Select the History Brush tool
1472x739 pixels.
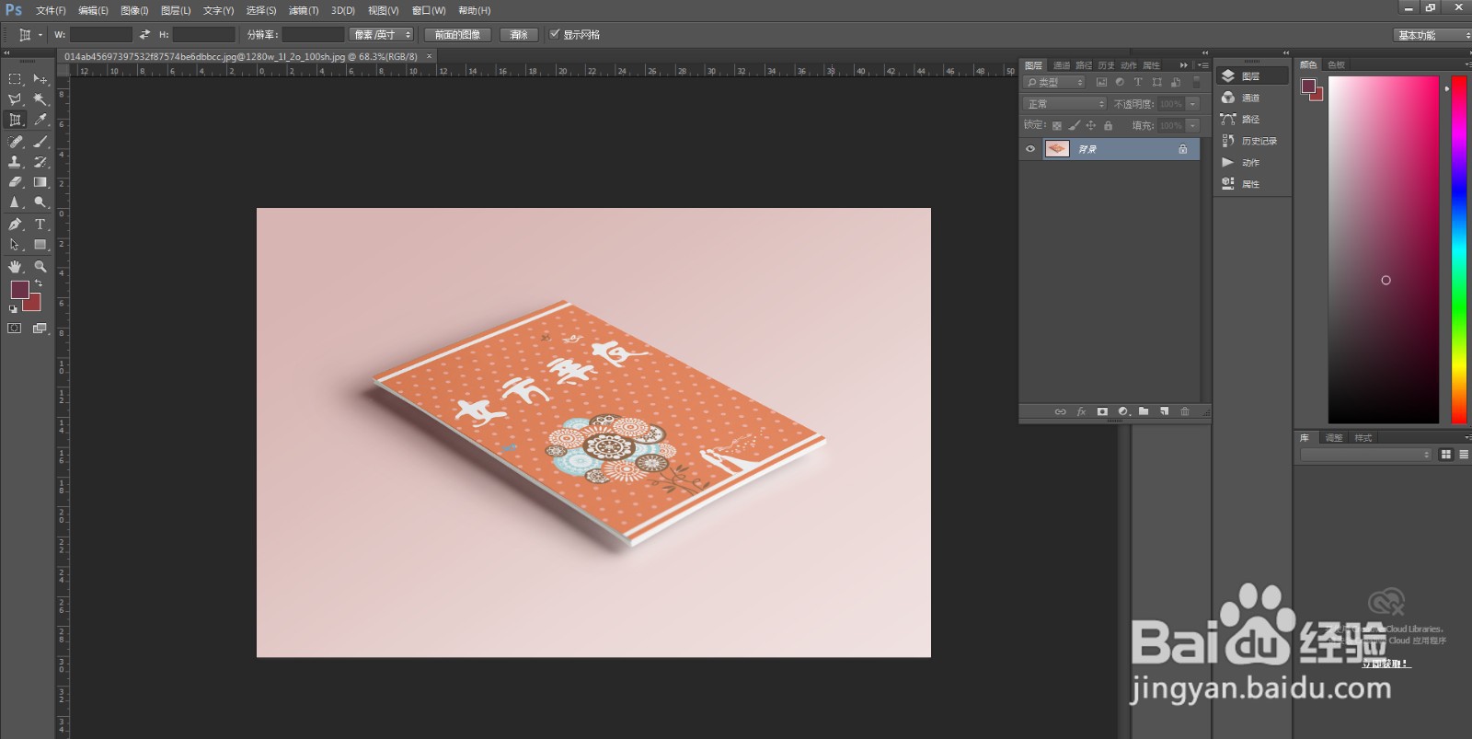40,162
